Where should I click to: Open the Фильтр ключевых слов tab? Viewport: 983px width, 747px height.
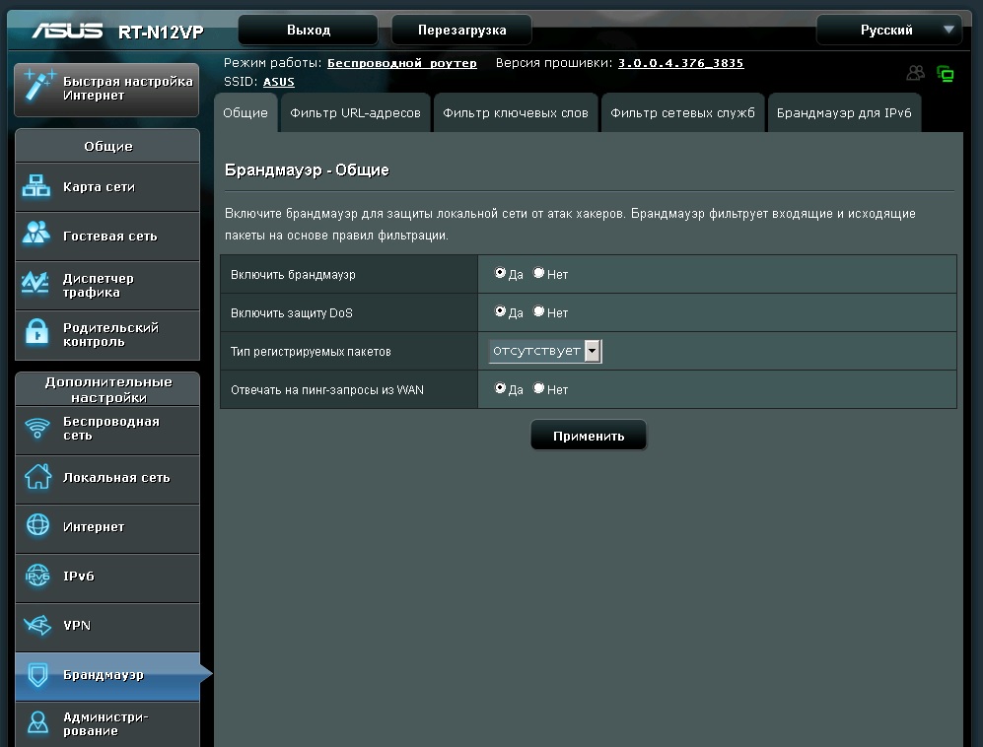[516, 112]
